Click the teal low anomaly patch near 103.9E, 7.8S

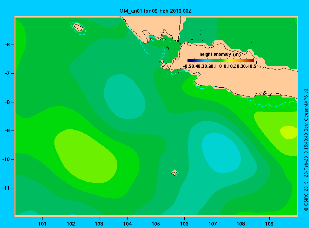point(125,96)
